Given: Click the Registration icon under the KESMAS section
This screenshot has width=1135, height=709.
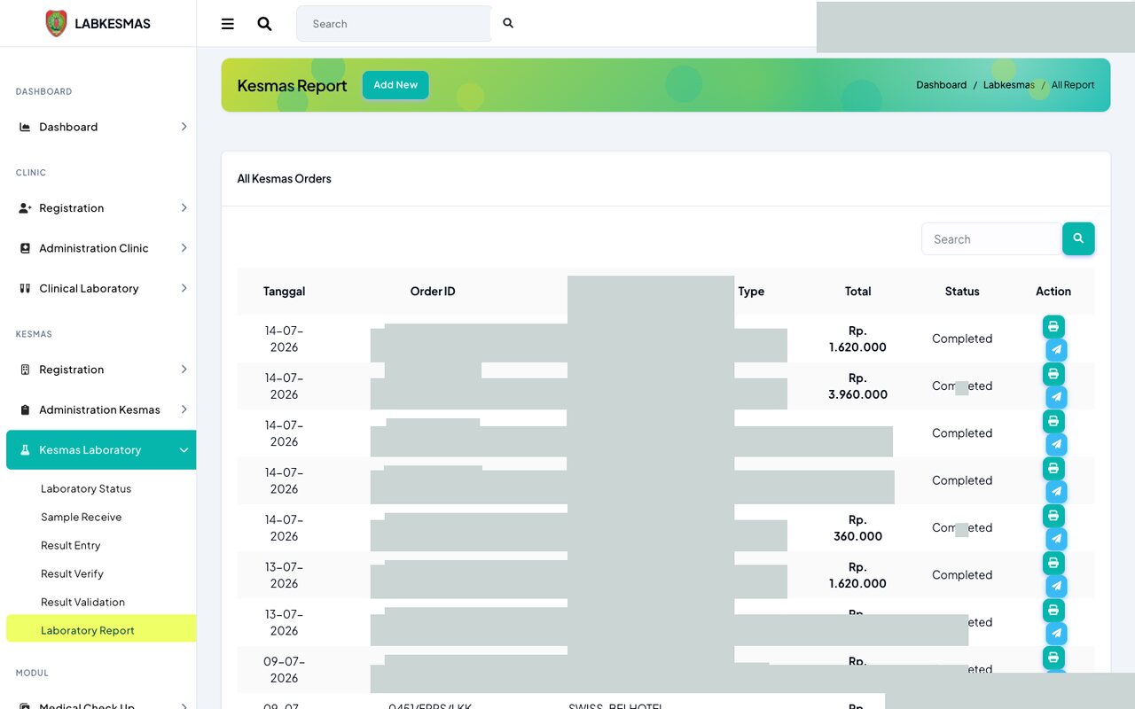Looking at the screenshot, I should [25, 370].
